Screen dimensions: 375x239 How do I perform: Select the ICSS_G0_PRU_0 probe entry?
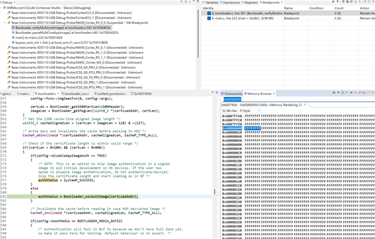coord(74,68)
